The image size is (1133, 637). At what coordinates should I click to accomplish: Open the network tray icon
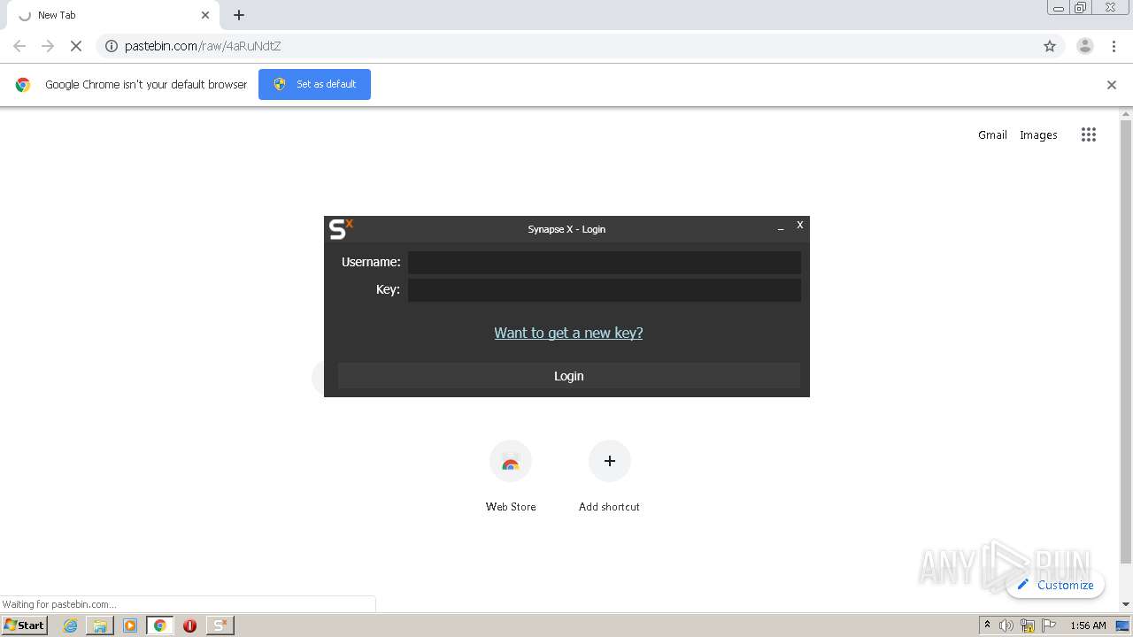click(1028, 625)
